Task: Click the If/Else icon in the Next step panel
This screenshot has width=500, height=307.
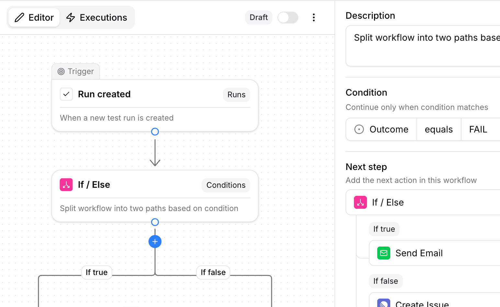Action: (360, 202)
